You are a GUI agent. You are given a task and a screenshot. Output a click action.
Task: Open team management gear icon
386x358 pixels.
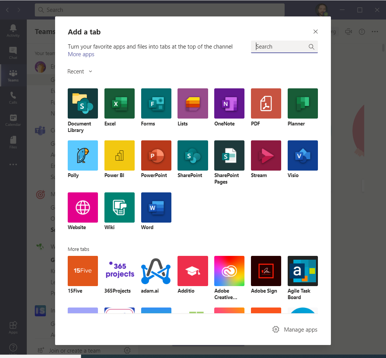127,350
